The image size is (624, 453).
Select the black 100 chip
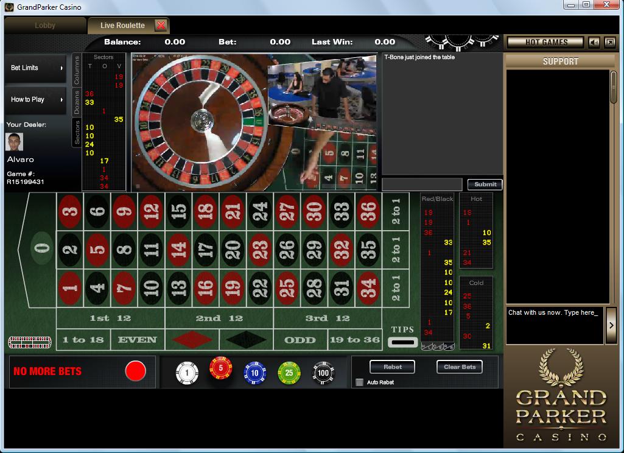pyautogui.click(x=323, y=373)
